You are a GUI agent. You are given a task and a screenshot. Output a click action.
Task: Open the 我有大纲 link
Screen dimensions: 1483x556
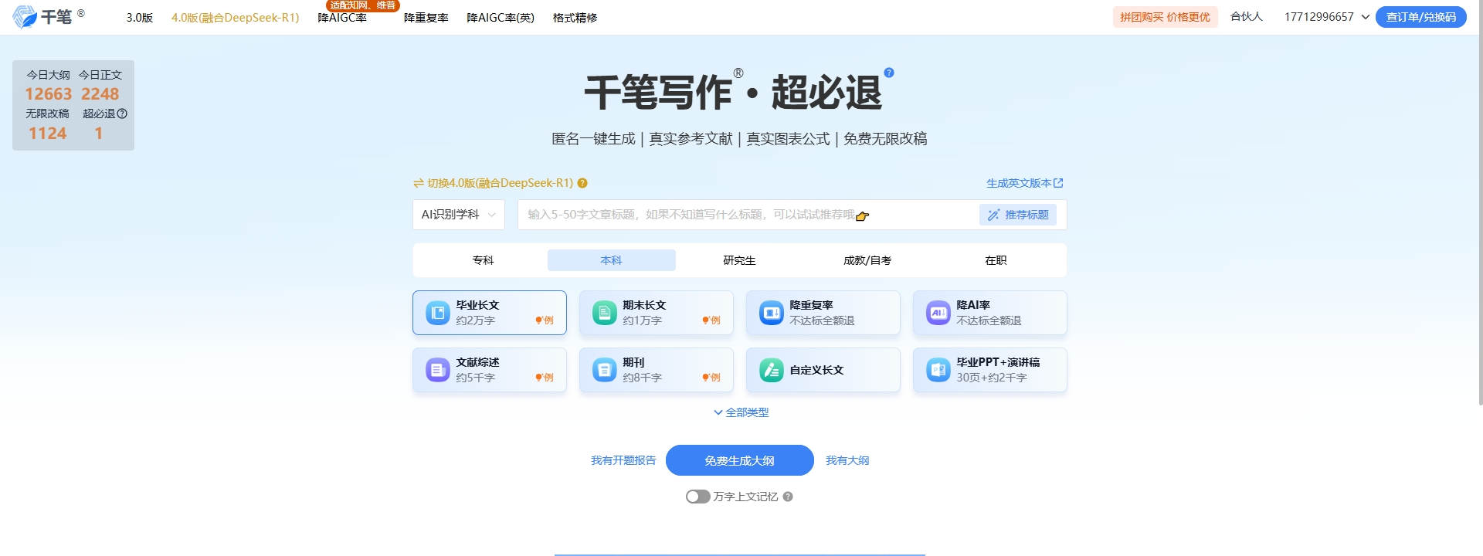847,460
